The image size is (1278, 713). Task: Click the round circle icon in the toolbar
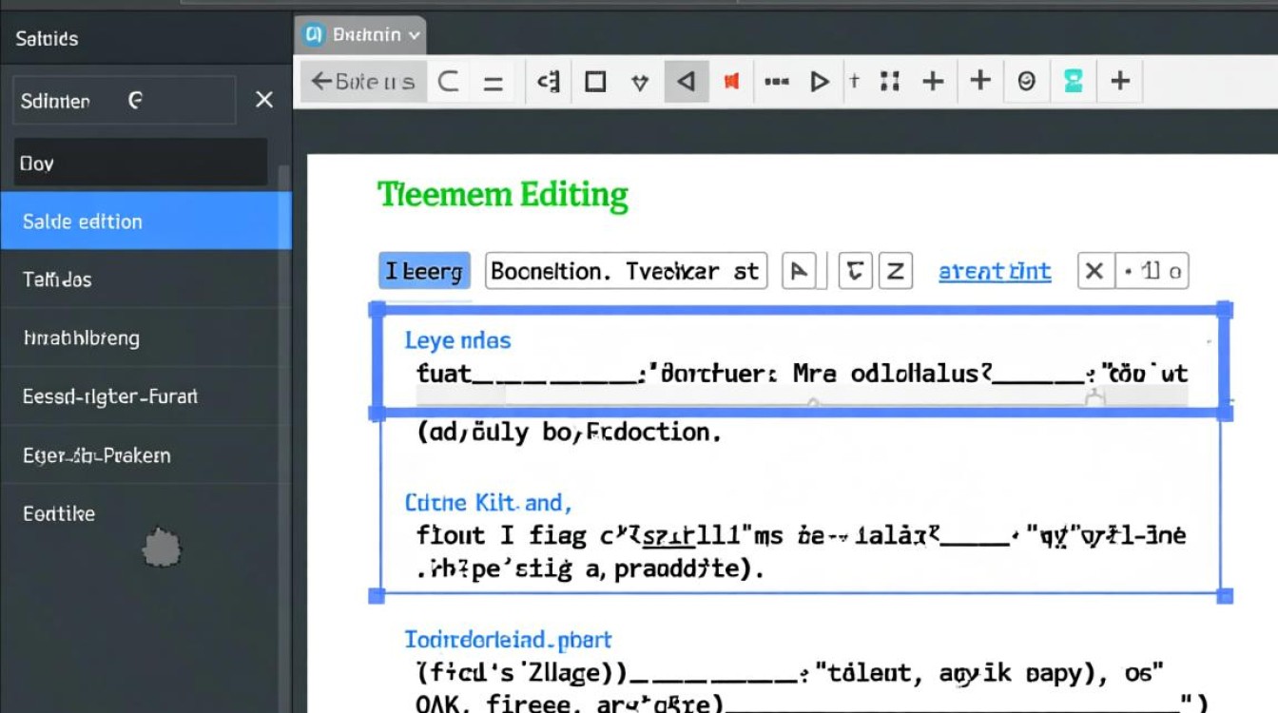1026,82
